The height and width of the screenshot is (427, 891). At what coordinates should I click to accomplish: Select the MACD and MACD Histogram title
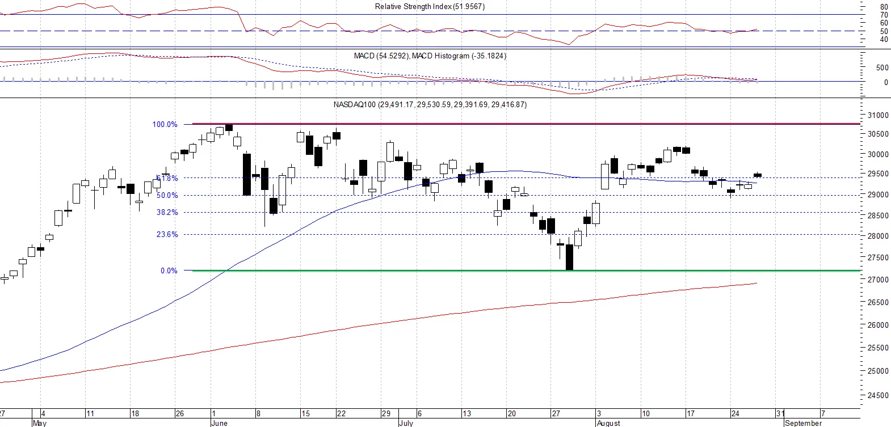(x=430, y=56)
